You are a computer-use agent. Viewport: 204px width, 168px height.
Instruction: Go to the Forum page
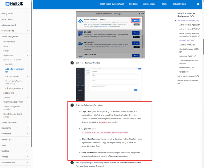[164, 4]
